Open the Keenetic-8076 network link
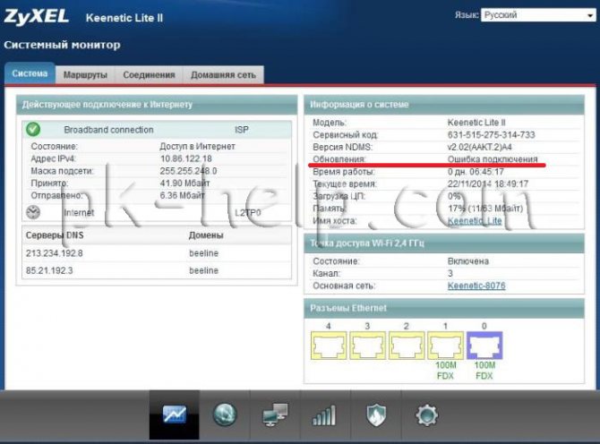Screen dimensions: 600x444 coord(476,286)
